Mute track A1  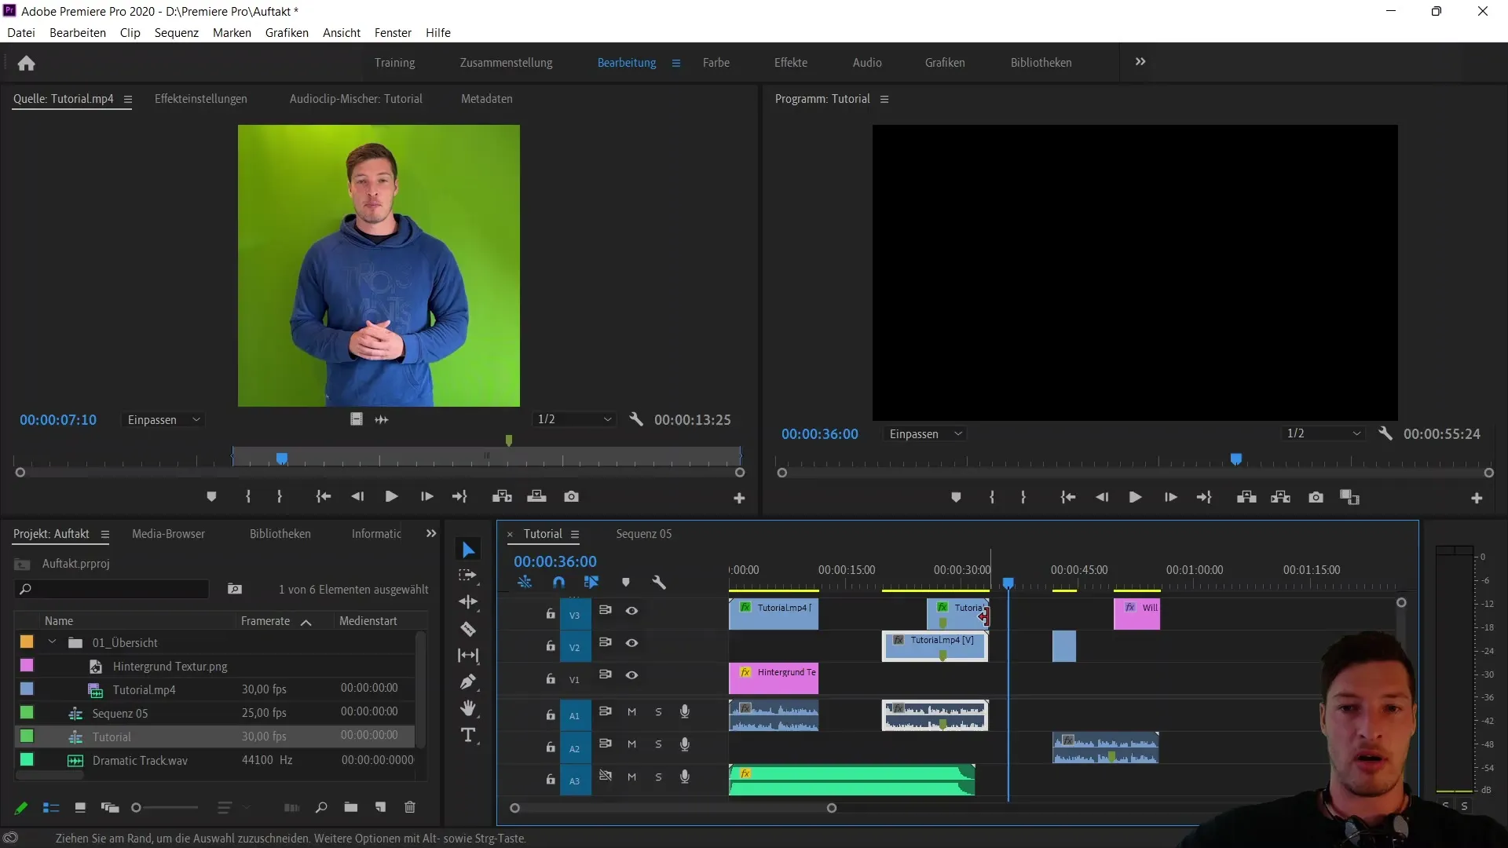click(x=631, y=711)
